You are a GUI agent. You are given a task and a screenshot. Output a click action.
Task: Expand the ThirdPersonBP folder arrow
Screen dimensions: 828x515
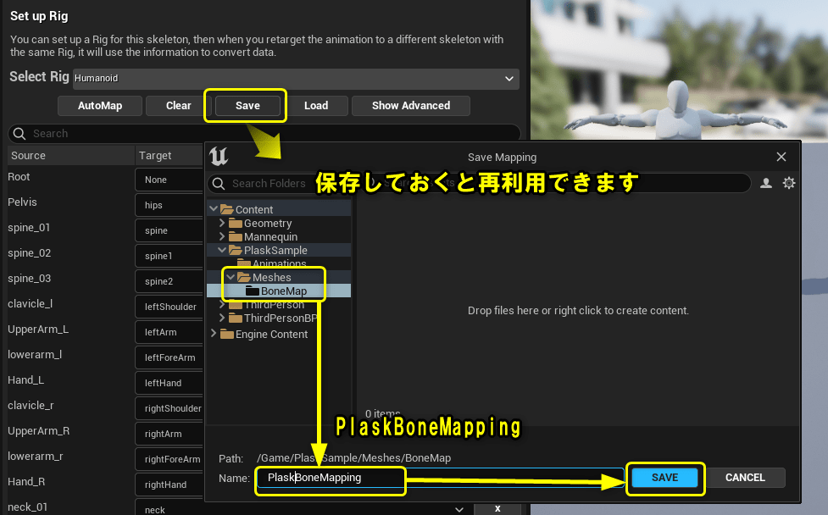222,317
